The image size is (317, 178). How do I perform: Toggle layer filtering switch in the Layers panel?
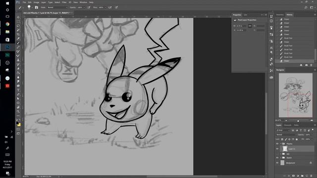click(313, 130)
